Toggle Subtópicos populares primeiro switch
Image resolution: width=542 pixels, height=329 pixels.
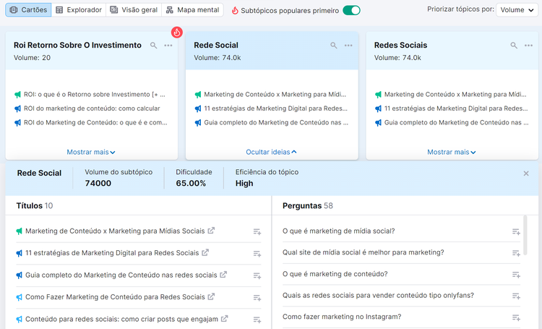coord(351,10)
